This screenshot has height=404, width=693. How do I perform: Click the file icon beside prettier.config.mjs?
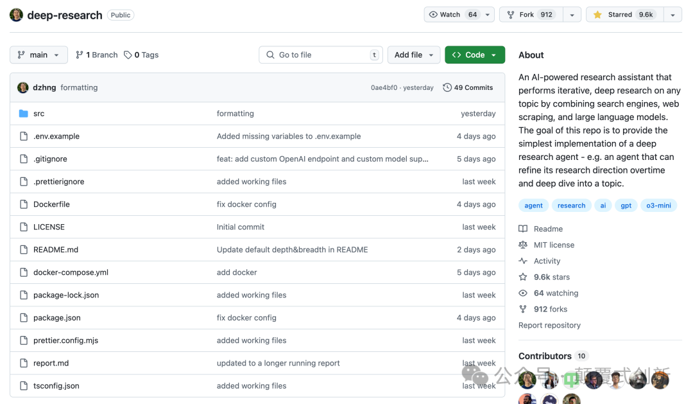(x=24, y=340)
